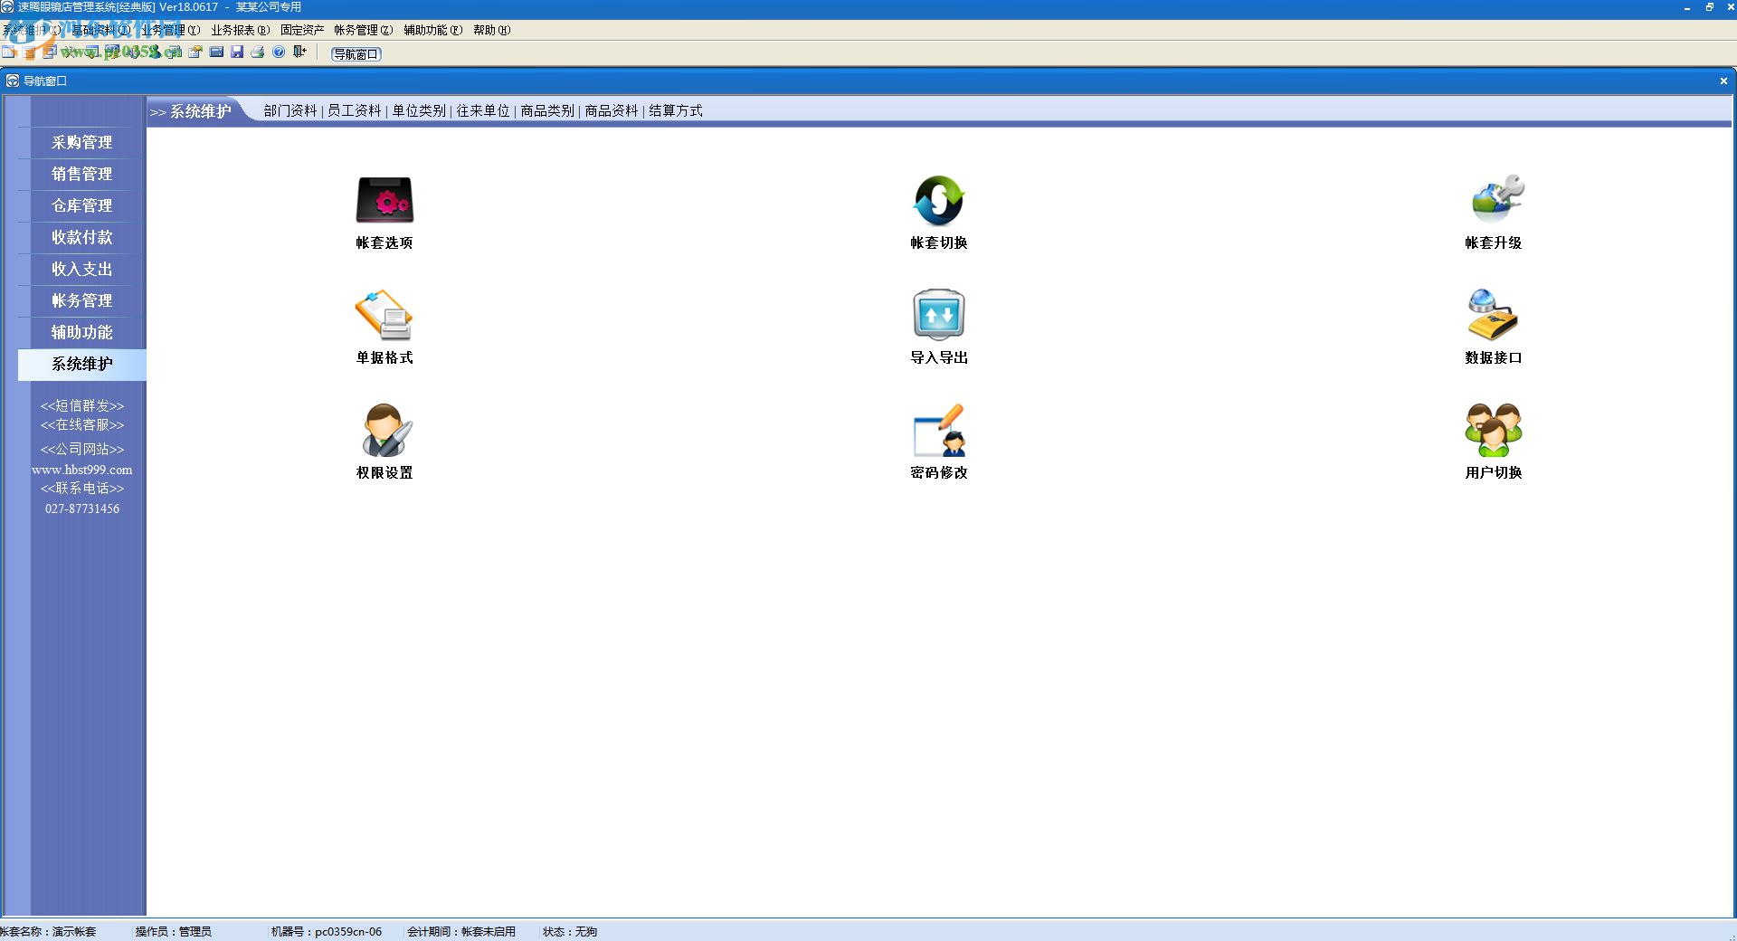This screenshot has height=941, width=1737.
Task: Open the 员工资料 link in top bar
Action: [x=355, y=110]
